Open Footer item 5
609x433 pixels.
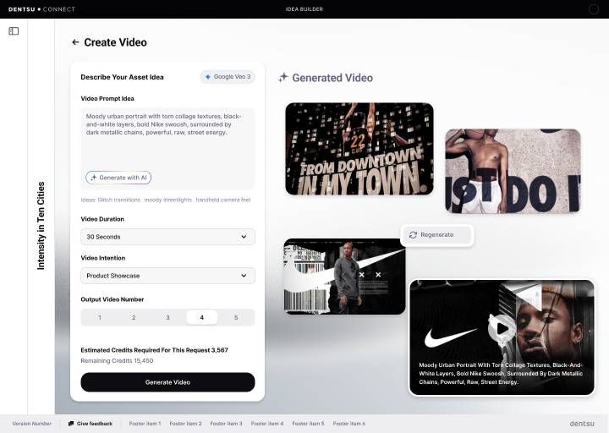click(308, 424)
